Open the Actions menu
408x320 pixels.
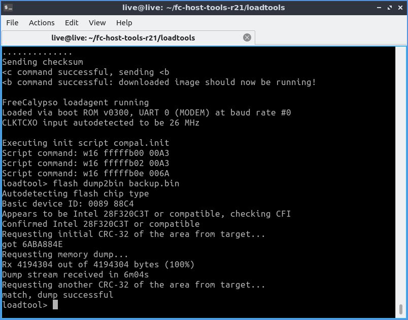[42, 23]
